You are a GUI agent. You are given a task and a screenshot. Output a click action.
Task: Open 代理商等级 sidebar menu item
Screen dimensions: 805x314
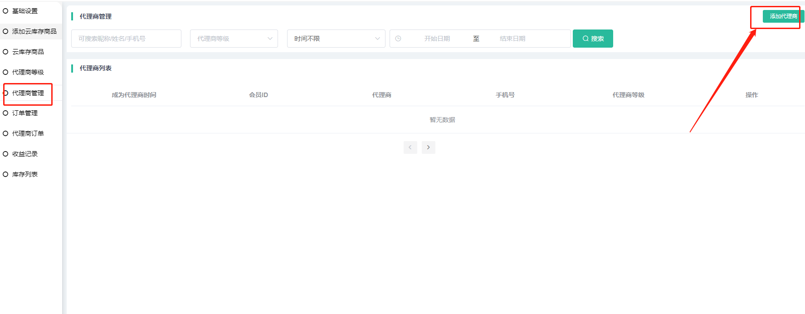point(28,72)
